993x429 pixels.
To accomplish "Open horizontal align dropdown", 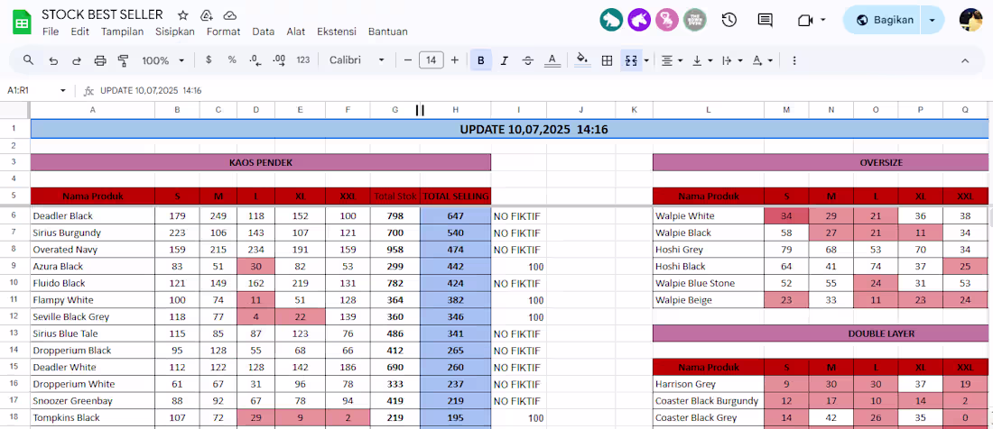I will [x=672, y=60].
